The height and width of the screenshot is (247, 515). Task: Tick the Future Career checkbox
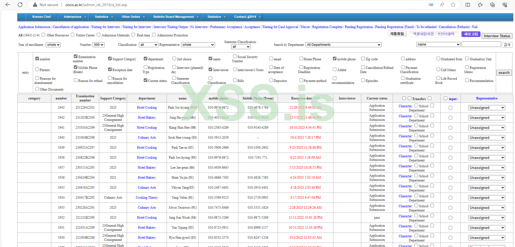73,35
